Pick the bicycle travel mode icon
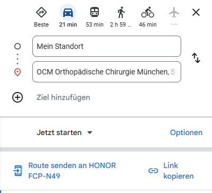This screenshot has width=212, height=193. [148, 12]
